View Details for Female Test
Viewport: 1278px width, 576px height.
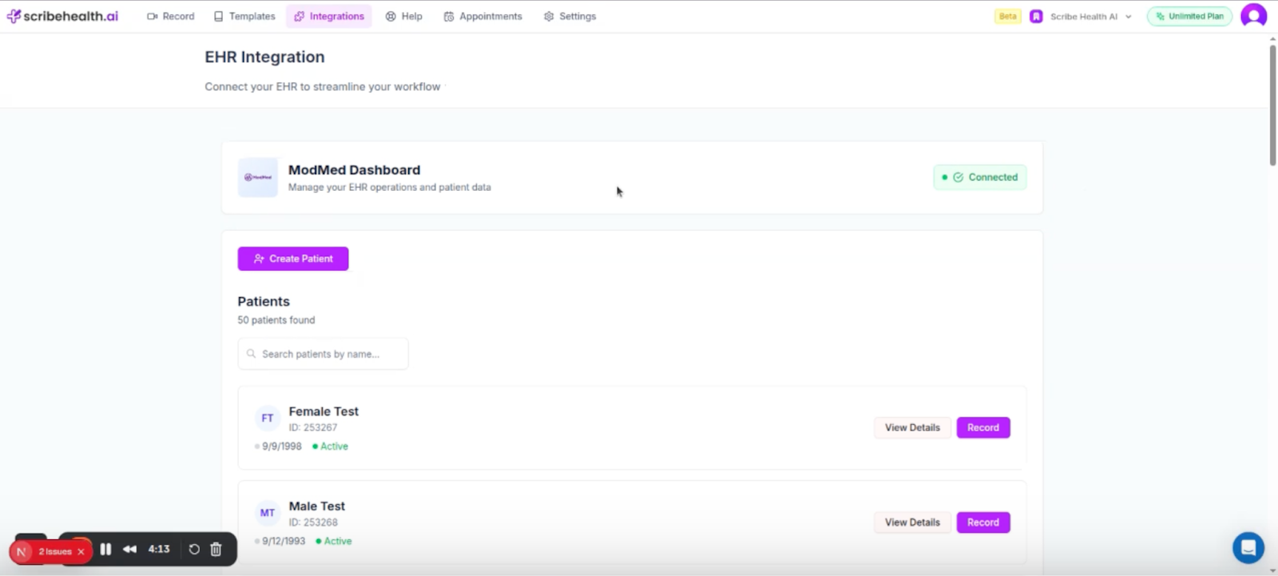912,427
